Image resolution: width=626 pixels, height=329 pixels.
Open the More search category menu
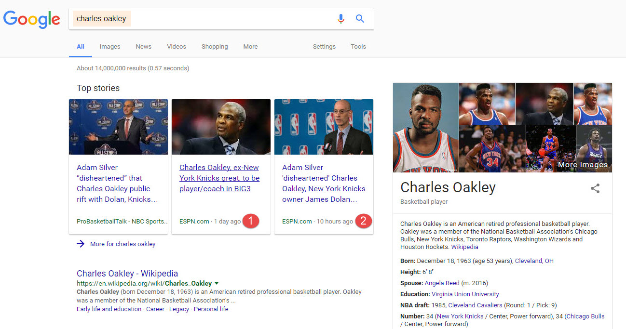[x=250, y=47]
